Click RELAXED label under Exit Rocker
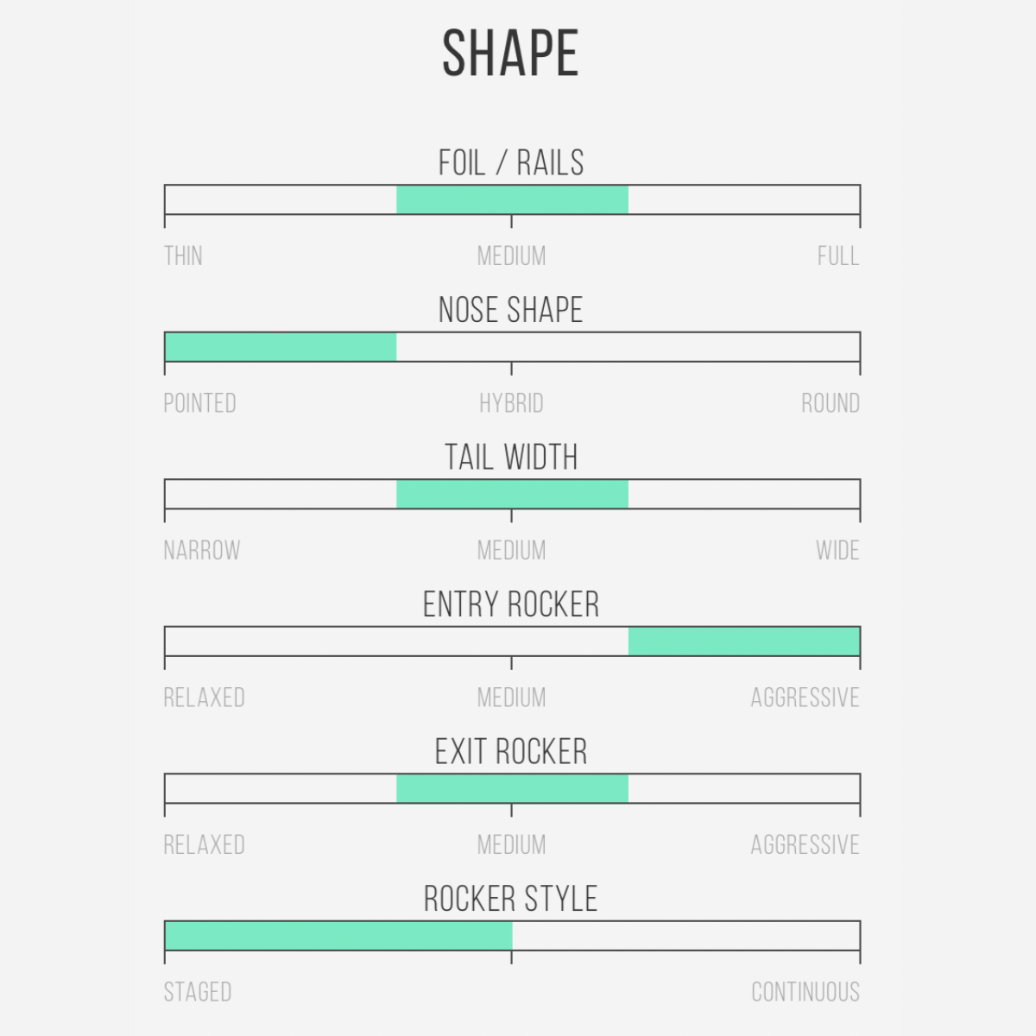The image size is (1036, 1036). coord(204,844)
